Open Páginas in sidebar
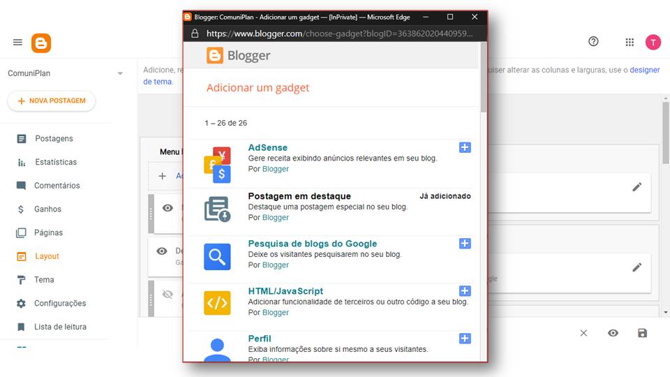 click(48, 232)
